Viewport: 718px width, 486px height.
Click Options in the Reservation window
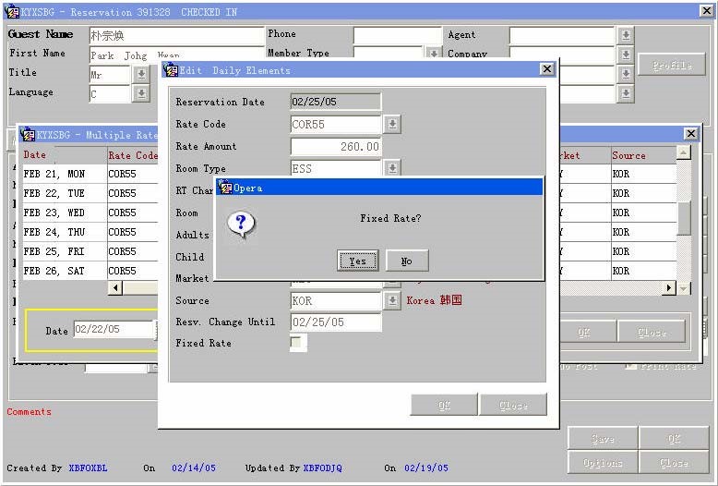point(603,463)
